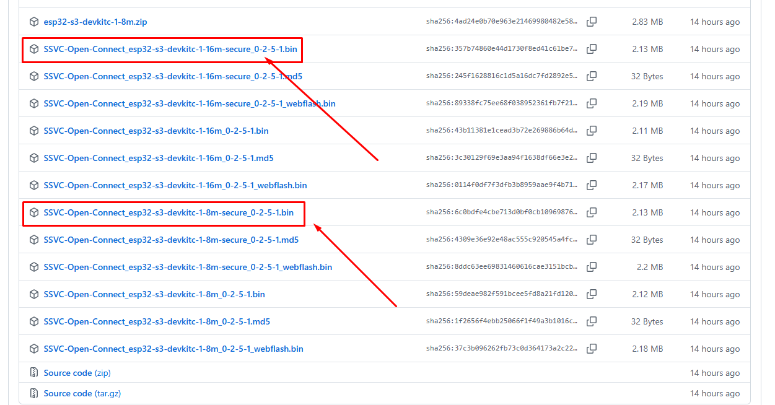Copy hash for 8m-secure_0-2-5-1.bin file
Viewport: 775px width, 405px height.
(592, 212)
